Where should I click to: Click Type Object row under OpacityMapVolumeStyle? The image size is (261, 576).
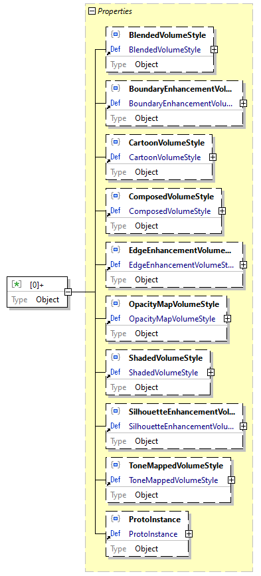click(166, 334)
